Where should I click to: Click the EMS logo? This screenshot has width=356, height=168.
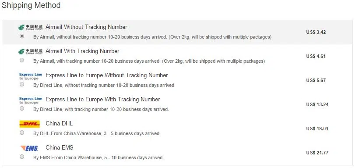[x=29, y=148]
